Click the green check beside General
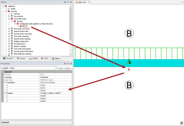The height and width of the screenshot is (126, 184). point(12,14)
